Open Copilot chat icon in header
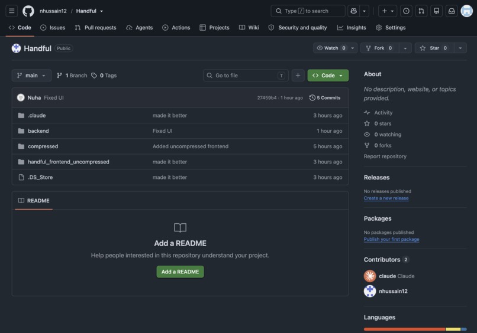The height and width of the screenshot is (333, 477). [x=353, y=11]
